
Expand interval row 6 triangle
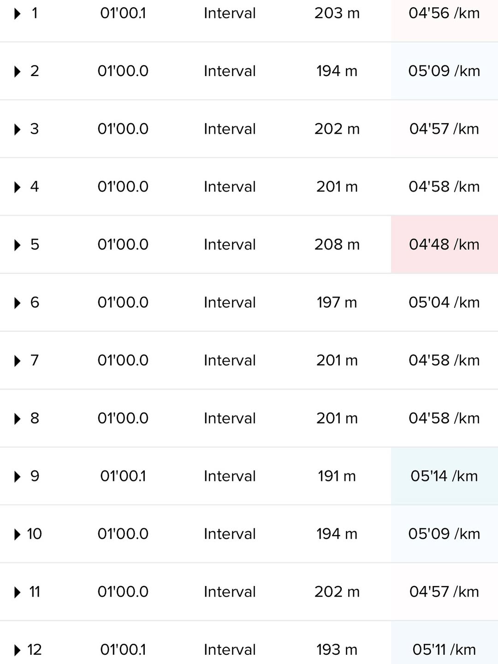pyautogui.click(x=18, y=303)
